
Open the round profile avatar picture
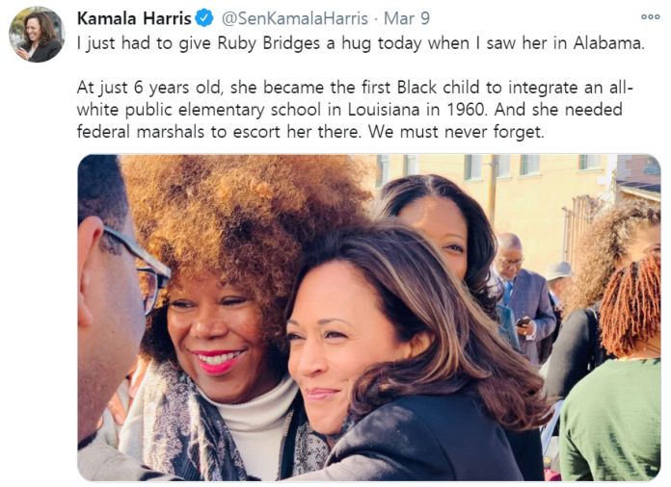37,36
